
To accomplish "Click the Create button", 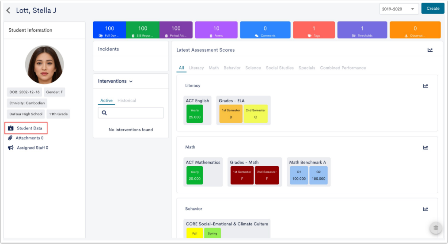I will [x=433, y=8].
